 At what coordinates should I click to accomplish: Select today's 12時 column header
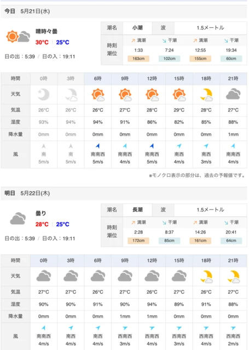[x=152, y=79]
